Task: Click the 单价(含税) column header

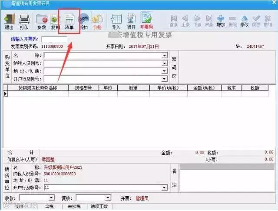Action: [x=169, y=88]
